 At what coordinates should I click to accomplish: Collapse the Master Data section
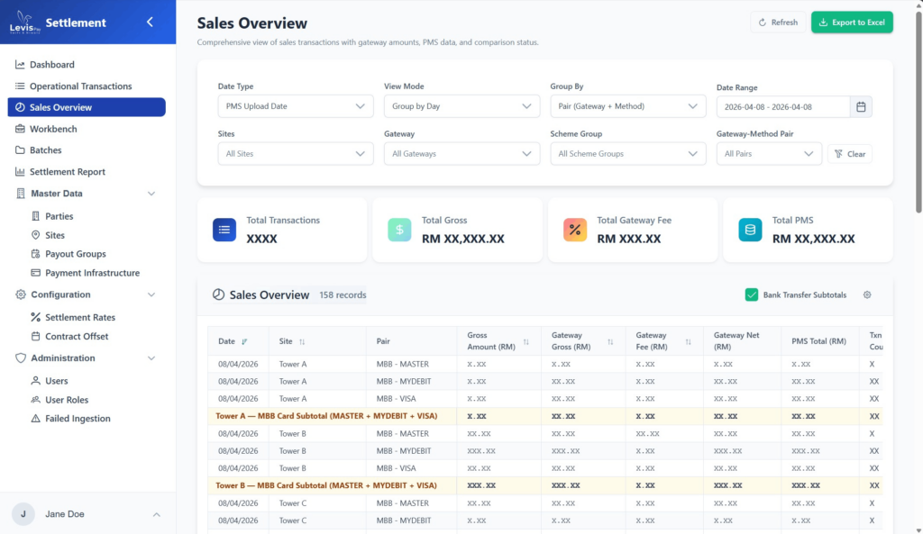coord(151,194)
